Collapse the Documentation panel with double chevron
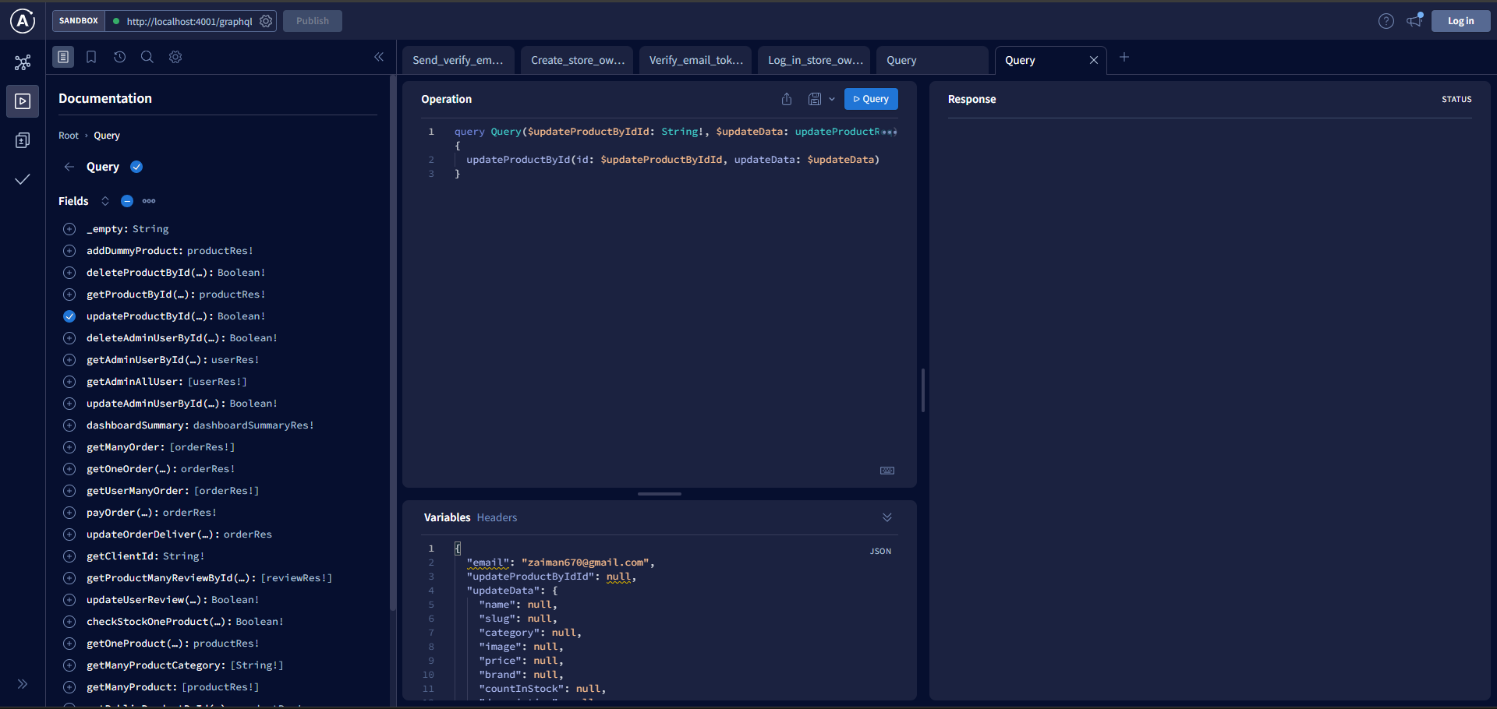This screenshot has height=709, width=1497. [380, 57]
